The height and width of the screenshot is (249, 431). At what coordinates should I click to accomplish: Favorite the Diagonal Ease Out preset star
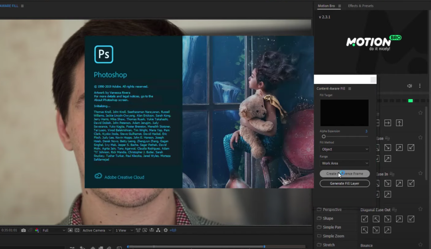[420, 209]
